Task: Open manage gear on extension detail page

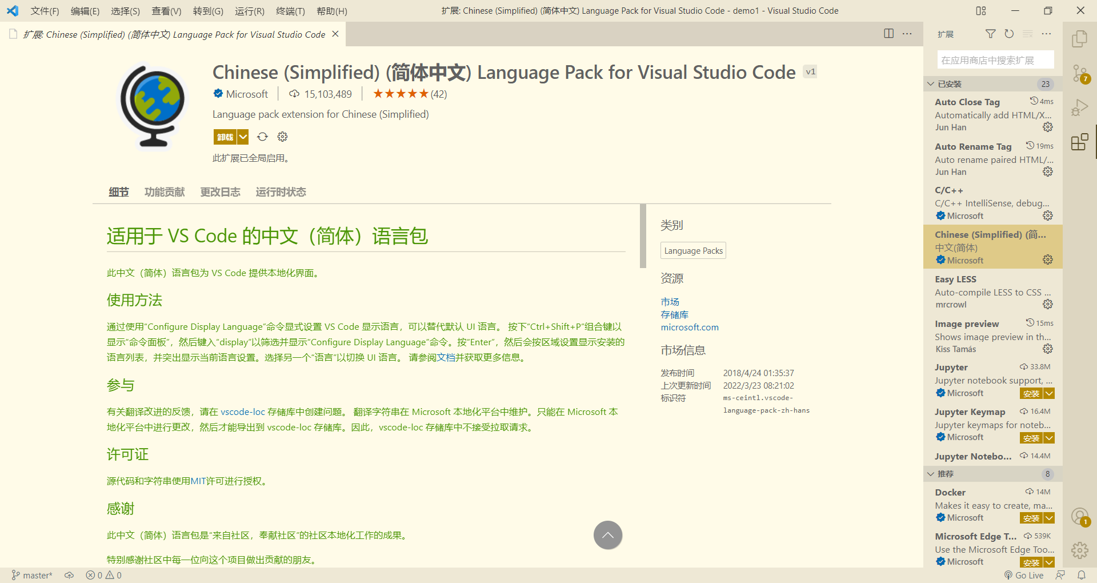Action: pos(282,137)
